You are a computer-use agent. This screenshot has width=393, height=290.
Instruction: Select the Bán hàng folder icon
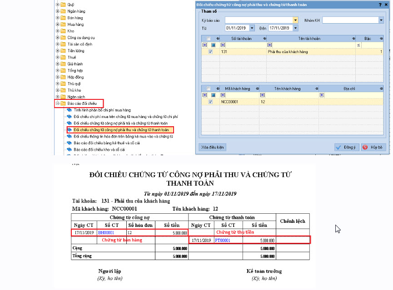click(x=63, y=18)
